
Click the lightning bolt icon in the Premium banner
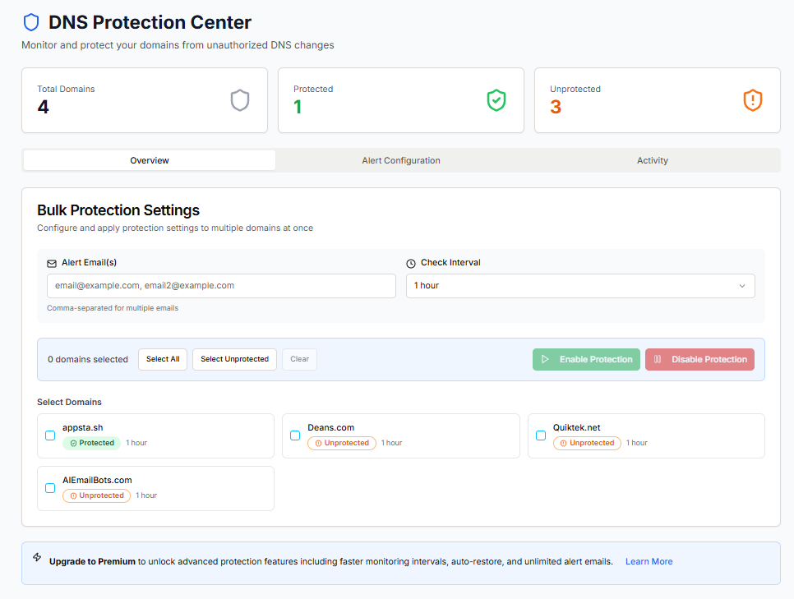pos(37,557)
